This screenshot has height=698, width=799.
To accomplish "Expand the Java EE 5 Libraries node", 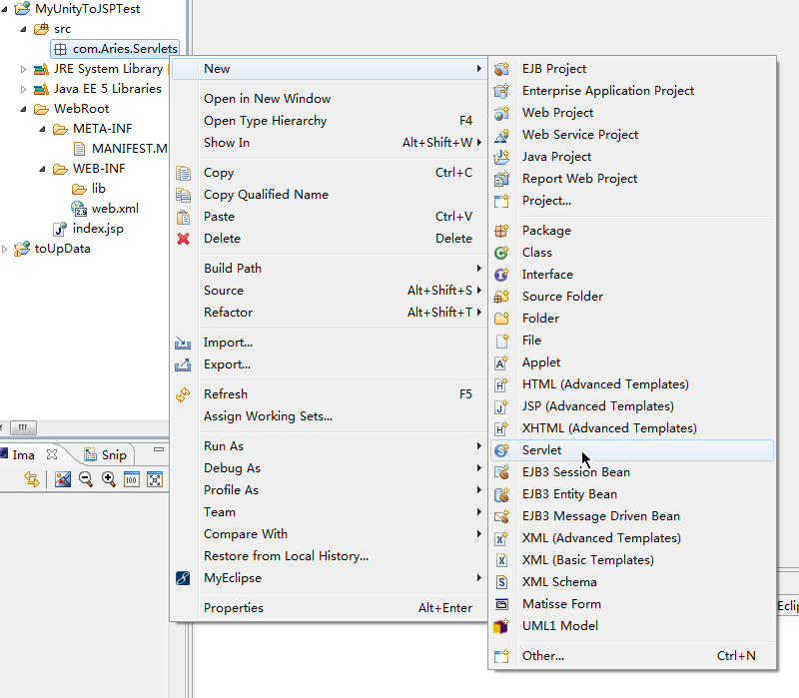I will tap(23, 89).
